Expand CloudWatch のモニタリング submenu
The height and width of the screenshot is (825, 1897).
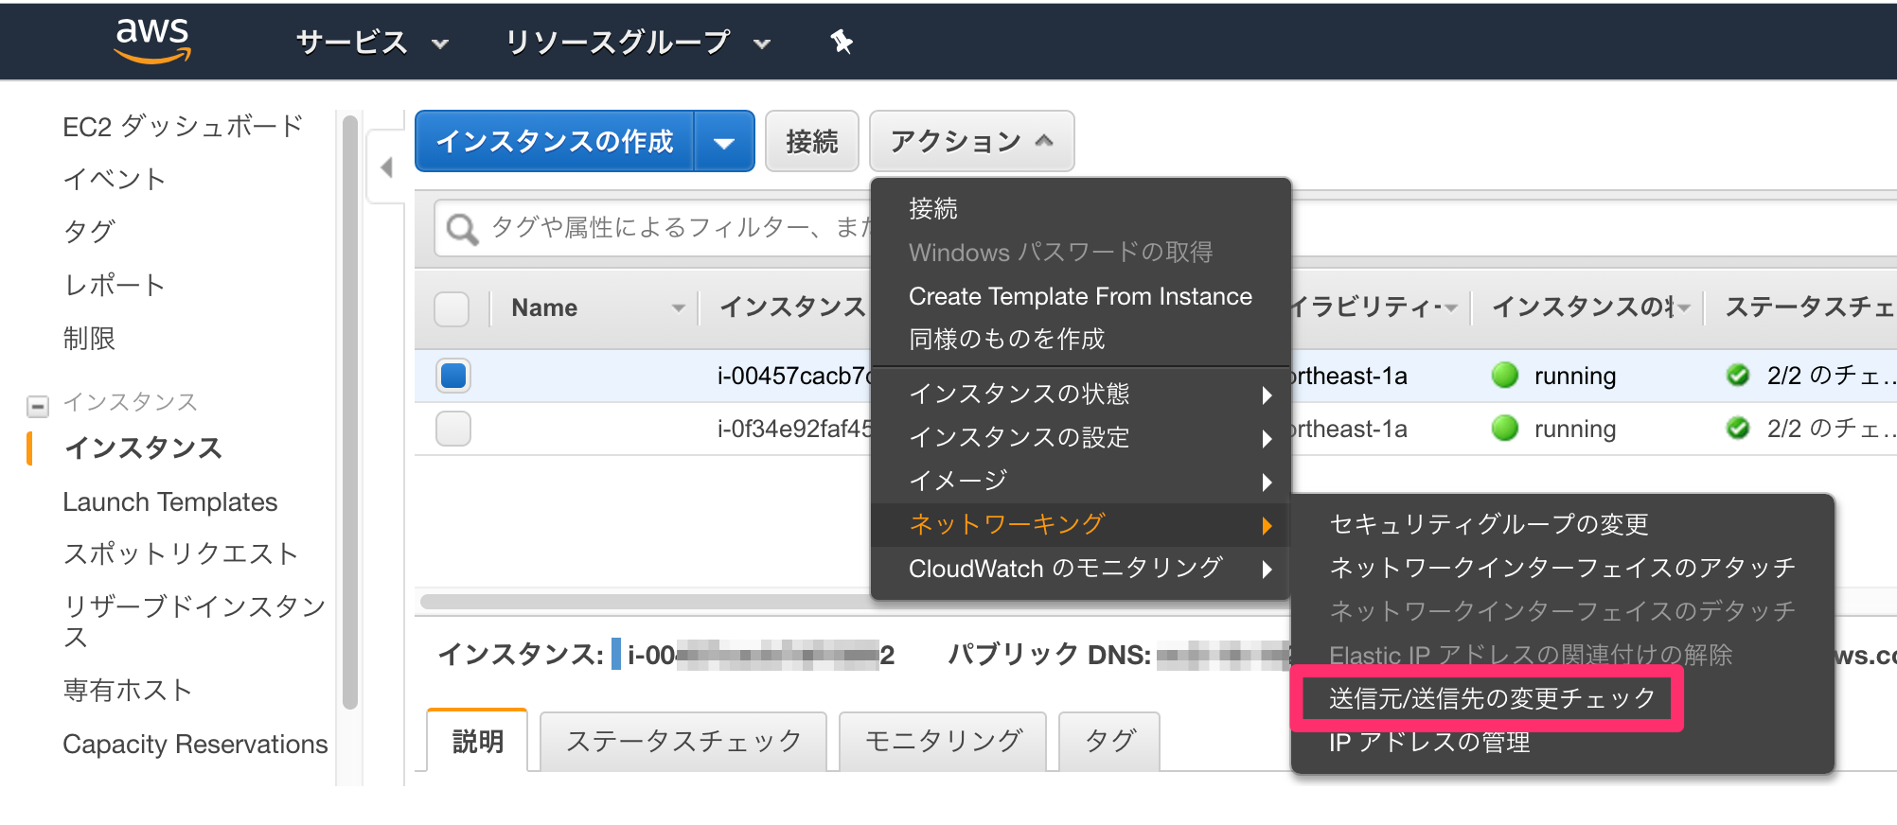pos(1080,569)
